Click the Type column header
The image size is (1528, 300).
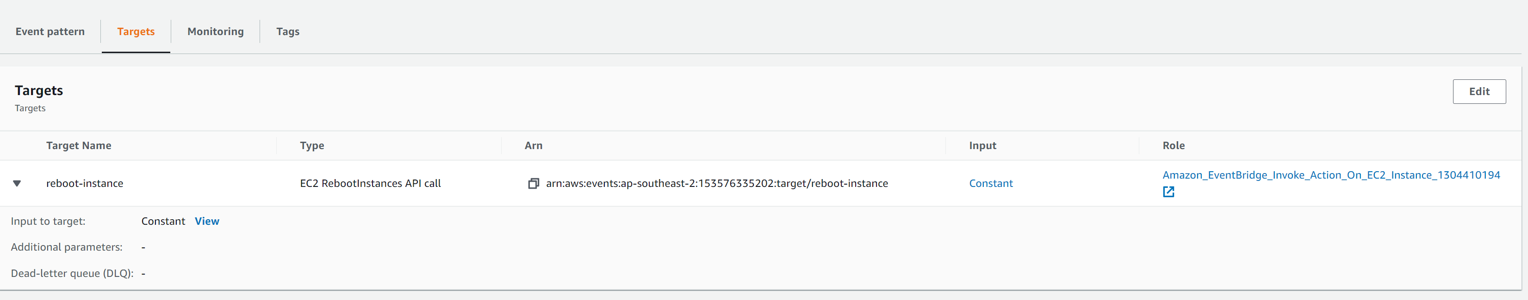coord(311,145)
